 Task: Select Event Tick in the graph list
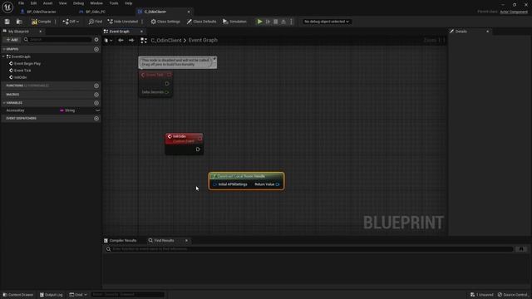coord(22,70)
